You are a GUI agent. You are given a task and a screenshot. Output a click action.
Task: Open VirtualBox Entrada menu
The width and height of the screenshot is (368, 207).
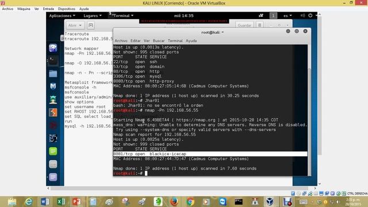48,9
